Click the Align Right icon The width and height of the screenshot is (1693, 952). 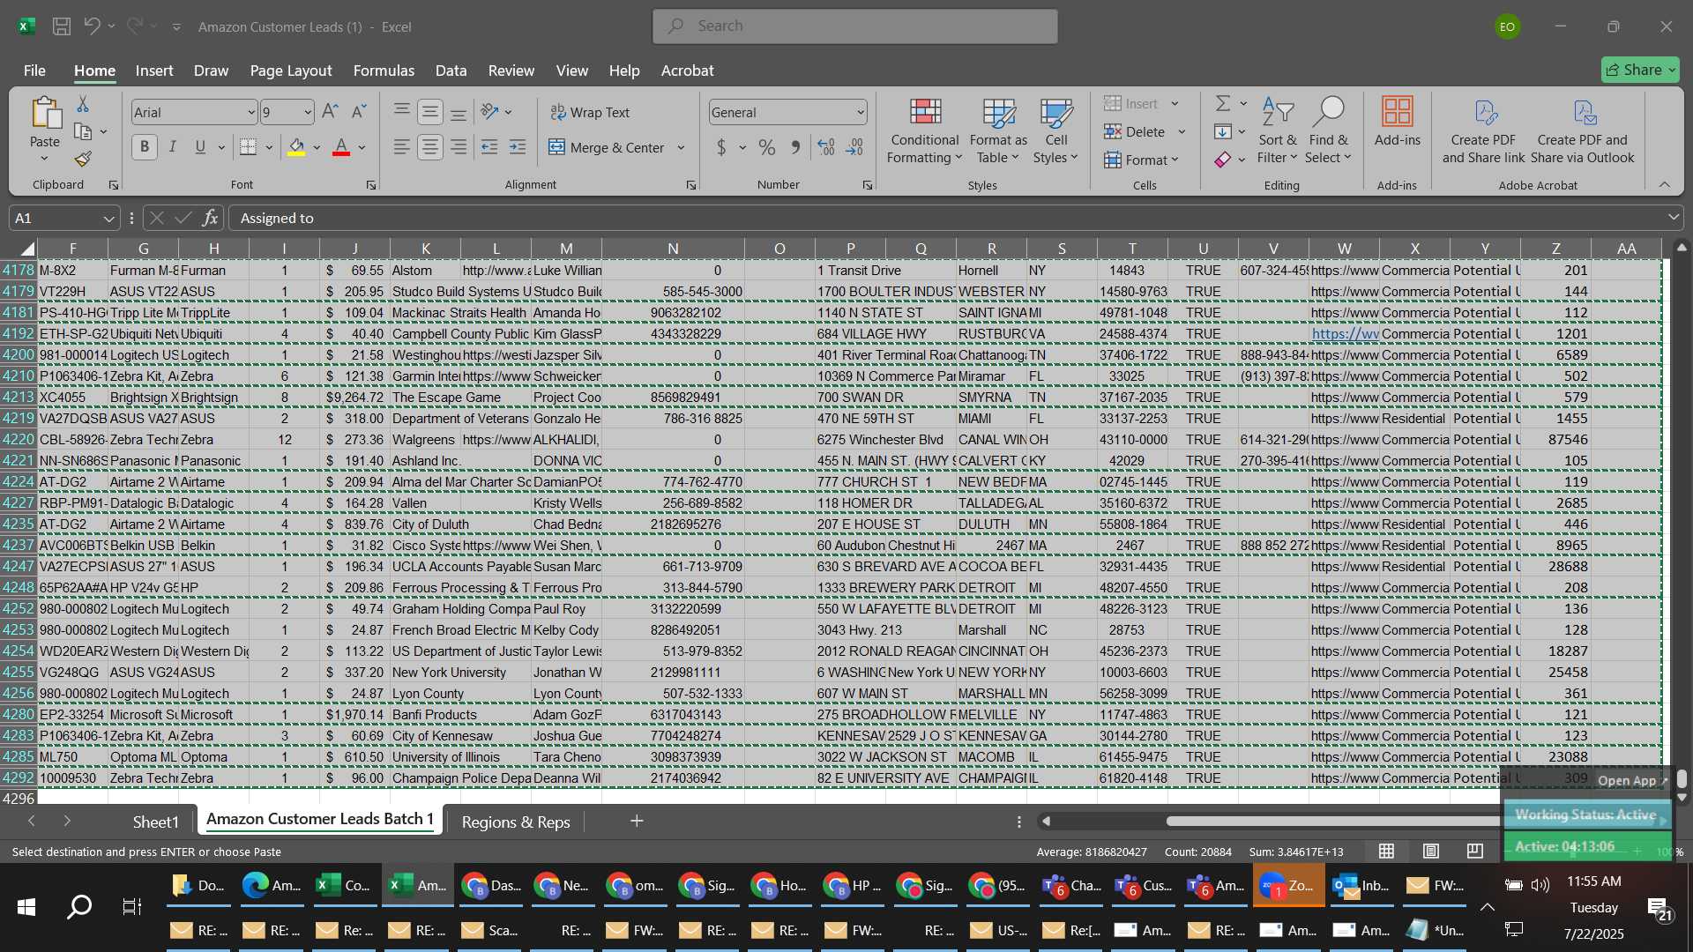pyautogui.click(x=459, y=147)
